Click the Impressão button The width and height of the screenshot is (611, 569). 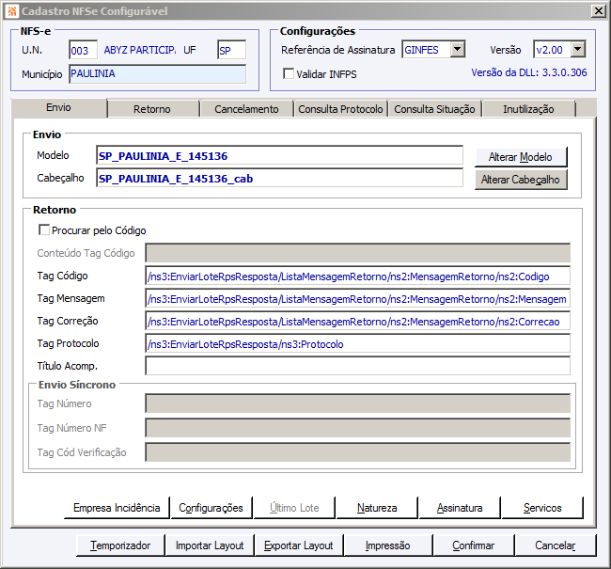[x=387, y=545]
